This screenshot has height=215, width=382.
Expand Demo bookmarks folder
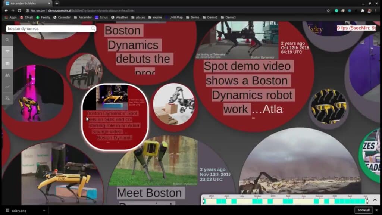coord(192,17)
